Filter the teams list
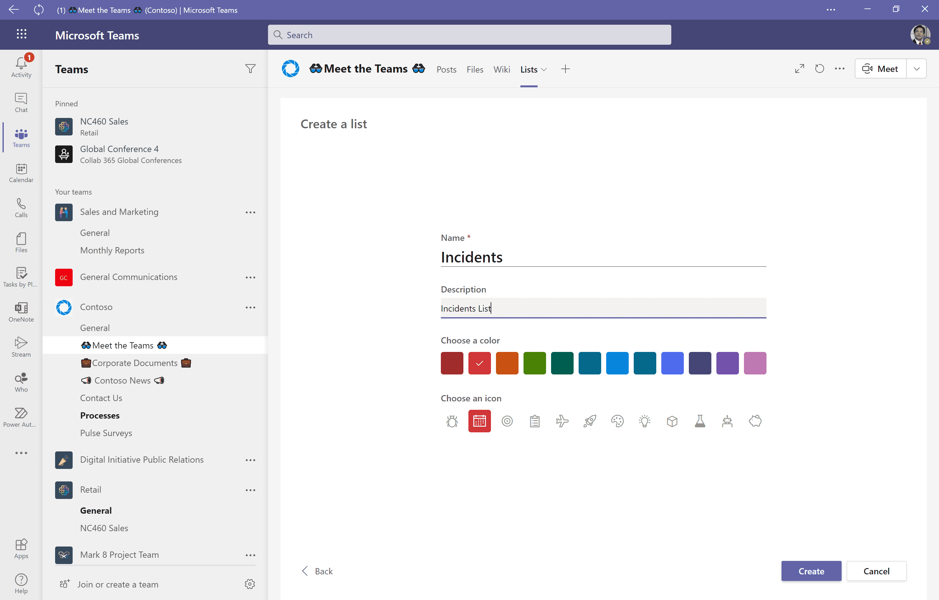 pyautogui.click(x=250, y=69)
